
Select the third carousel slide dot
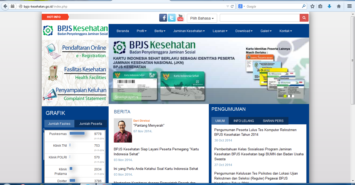[293, 96]
